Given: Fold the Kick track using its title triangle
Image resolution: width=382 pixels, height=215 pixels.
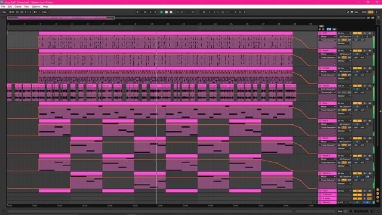Looking at the screenshot, I should [321, 33].
